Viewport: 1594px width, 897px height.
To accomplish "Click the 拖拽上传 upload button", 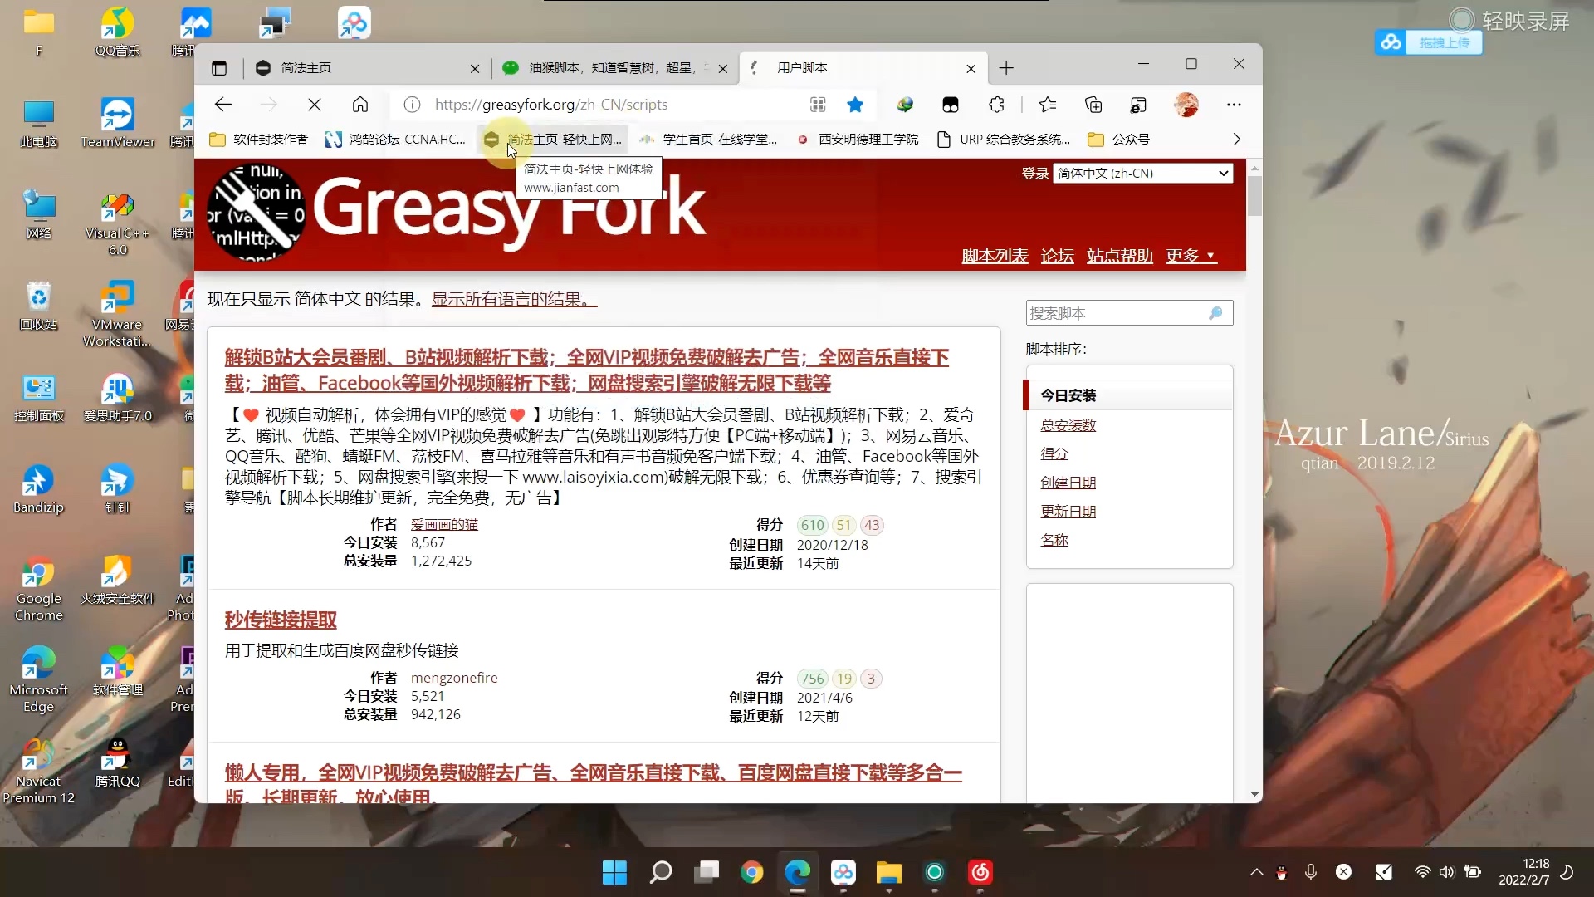I will tap(1429, 42).
